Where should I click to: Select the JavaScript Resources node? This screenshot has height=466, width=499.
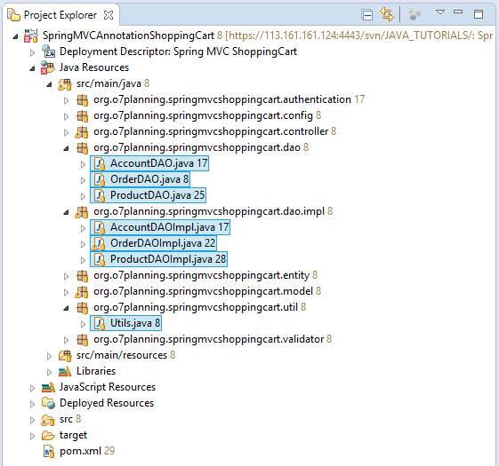coord(108,387)
